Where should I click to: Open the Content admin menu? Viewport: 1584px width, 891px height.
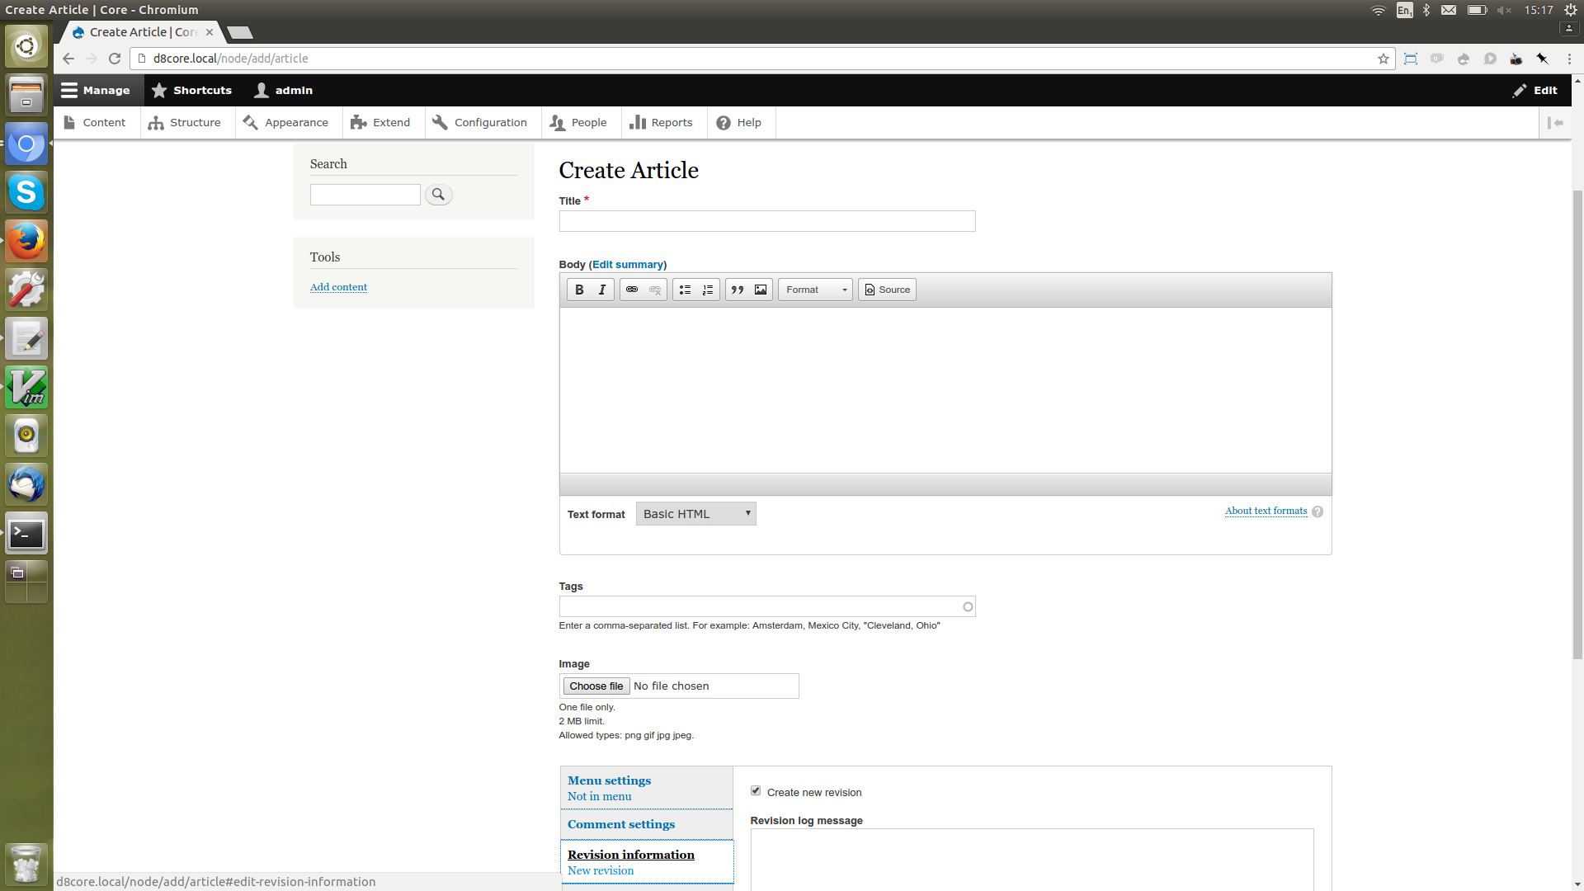(96, 123)
